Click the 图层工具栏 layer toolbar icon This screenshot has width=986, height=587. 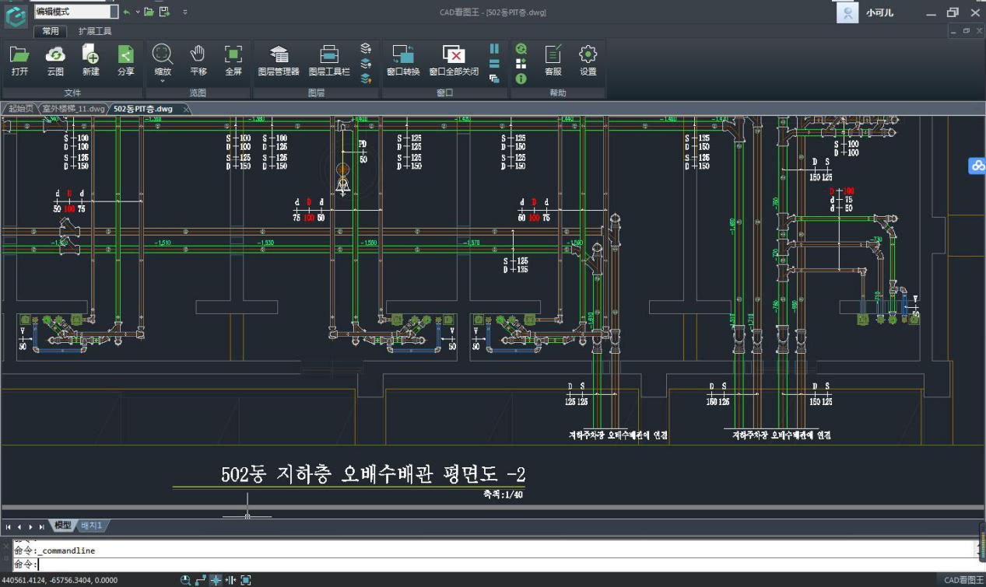tap(329, 60)
